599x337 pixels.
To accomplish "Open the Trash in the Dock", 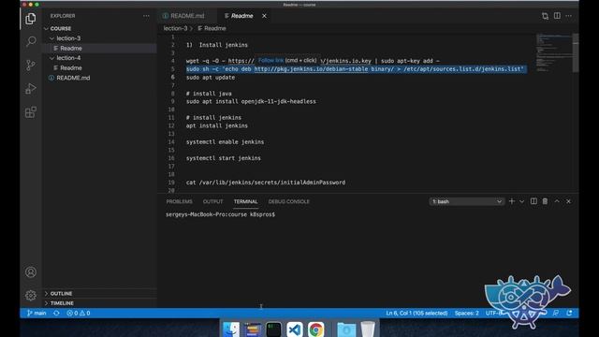I will coord(368,330).
